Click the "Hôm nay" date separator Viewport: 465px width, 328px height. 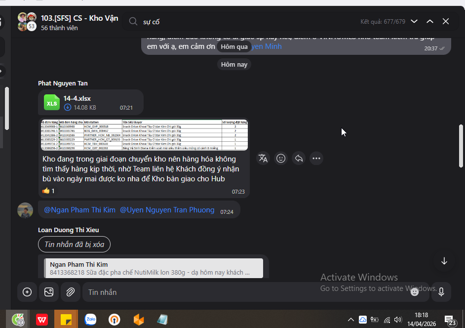click(x=234, y=64)
